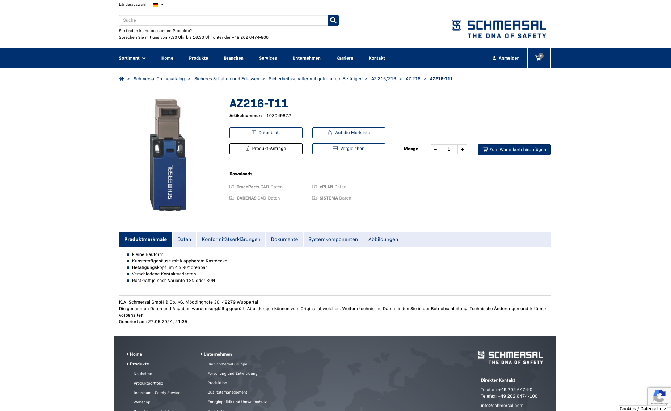The width and height of the screenshot is (671, 411).
Task: Click footer Produkte link
Action: (x=139, y=364)
